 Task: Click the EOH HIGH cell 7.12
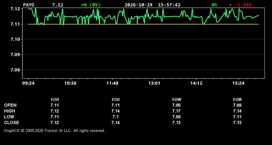(55, 111)
